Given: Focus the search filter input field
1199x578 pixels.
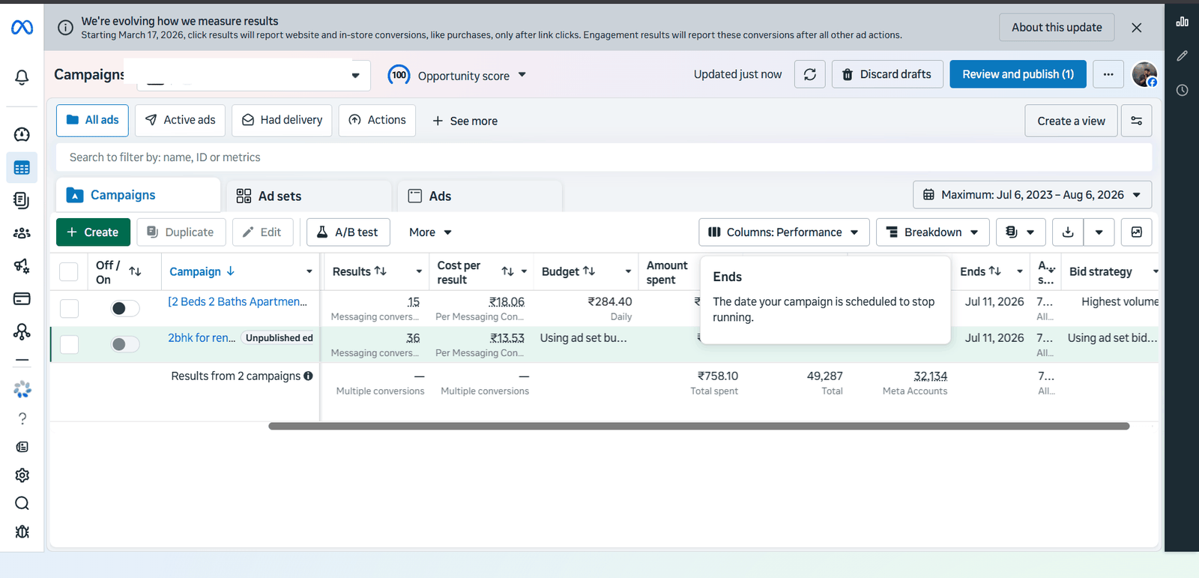Looking at the screenshot, I should point(604,157).
